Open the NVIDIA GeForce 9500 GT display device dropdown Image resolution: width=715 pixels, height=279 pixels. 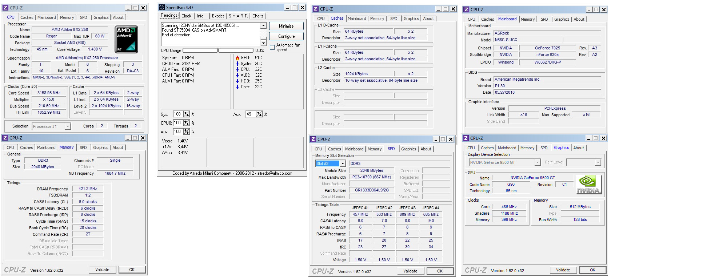pyautogui.click(x=538, y=162)
